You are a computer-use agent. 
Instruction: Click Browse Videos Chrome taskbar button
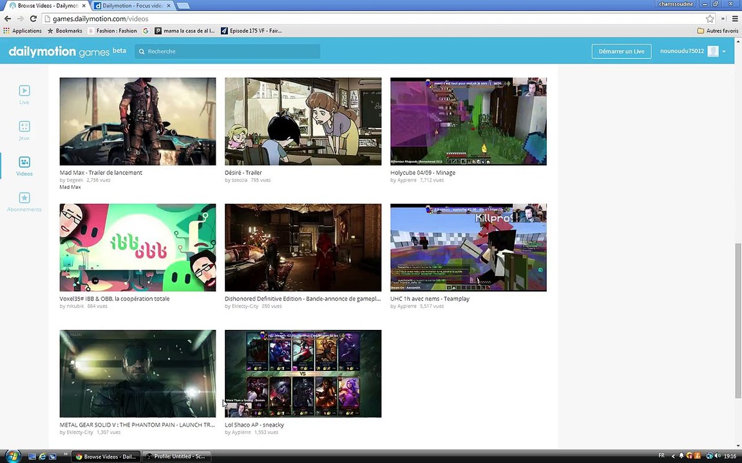pyautogui.click(x=106, y=457)
